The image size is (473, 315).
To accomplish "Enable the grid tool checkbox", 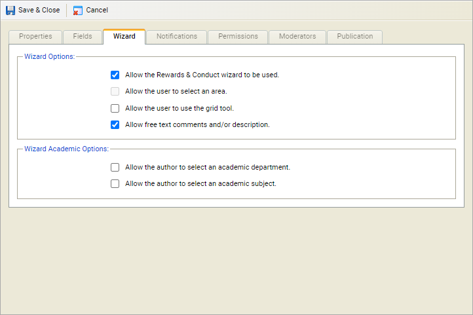I will (115, 109).
